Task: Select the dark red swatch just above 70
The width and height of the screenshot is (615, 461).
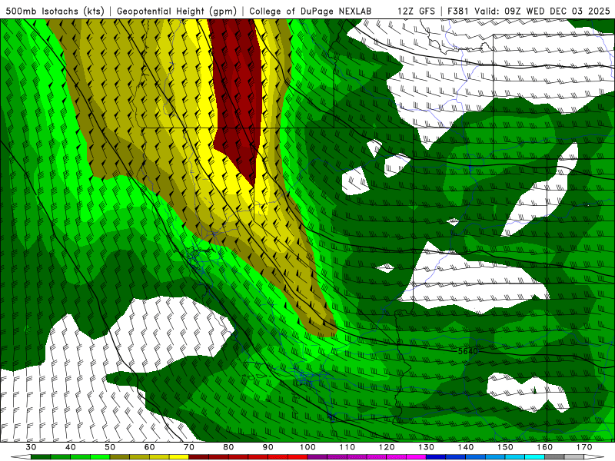Action: 199,456
